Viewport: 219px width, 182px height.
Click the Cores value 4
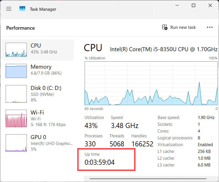click(199, 131)
